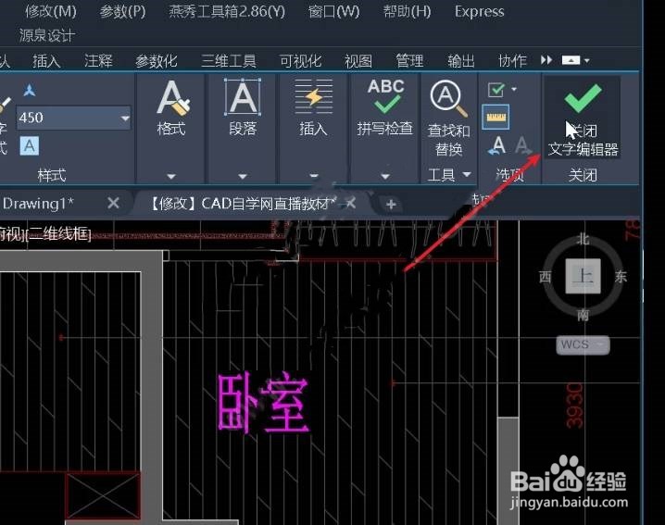Open 查找和替换 find and replace
This screenshot has height=525, width=665.
pyautogui.click(x=448, y=118)
